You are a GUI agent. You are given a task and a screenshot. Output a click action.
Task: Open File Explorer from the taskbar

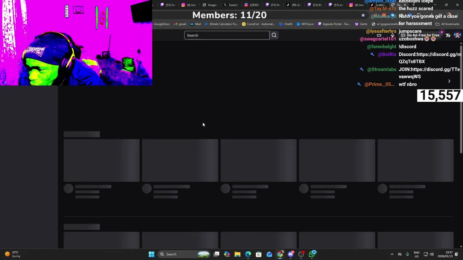[x=237, y=254]
